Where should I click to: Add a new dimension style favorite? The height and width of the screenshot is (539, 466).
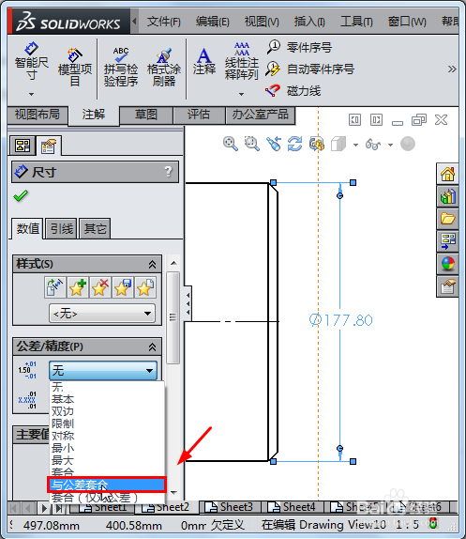[78, 287]
